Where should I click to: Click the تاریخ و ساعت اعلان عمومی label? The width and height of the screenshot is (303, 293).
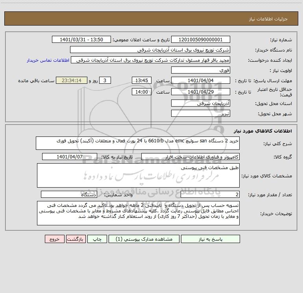pos(141,40)
